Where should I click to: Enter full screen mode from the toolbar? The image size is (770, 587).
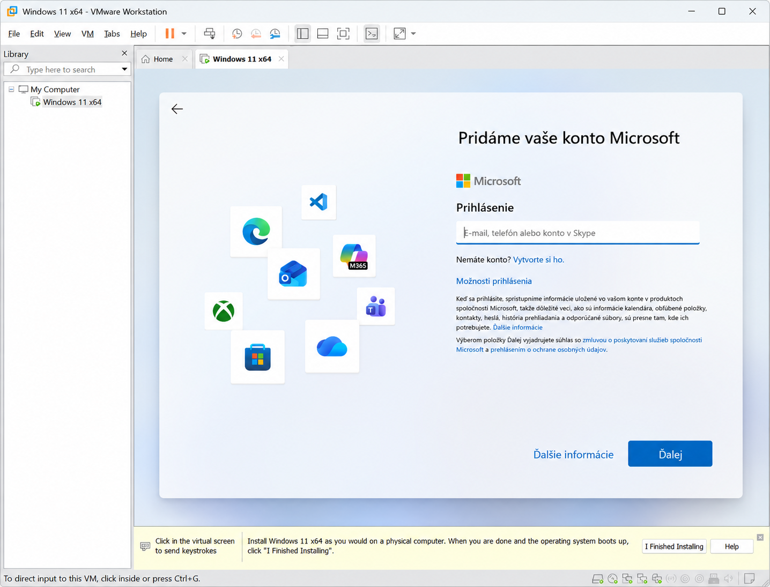pos(343,33)
